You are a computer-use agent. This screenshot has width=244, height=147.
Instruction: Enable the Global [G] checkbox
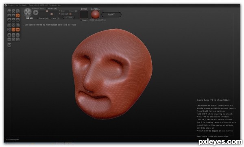click(37, 18)
